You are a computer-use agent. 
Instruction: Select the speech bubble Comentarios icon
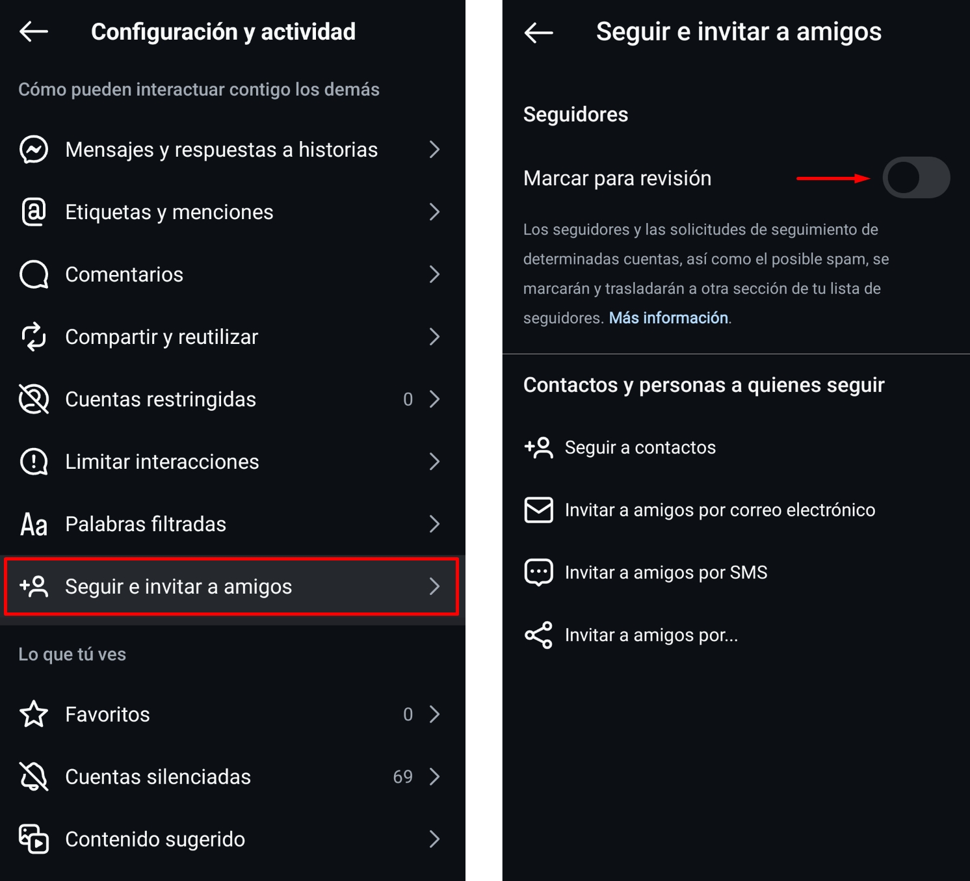(34, 274)
